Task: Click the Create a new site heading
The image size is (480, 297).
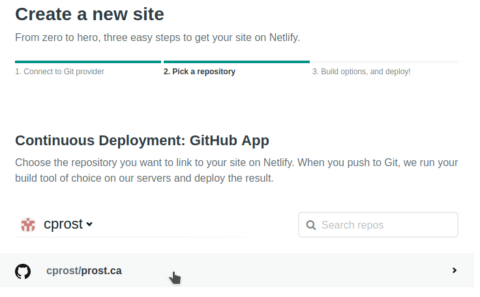Action: (90, 14)
